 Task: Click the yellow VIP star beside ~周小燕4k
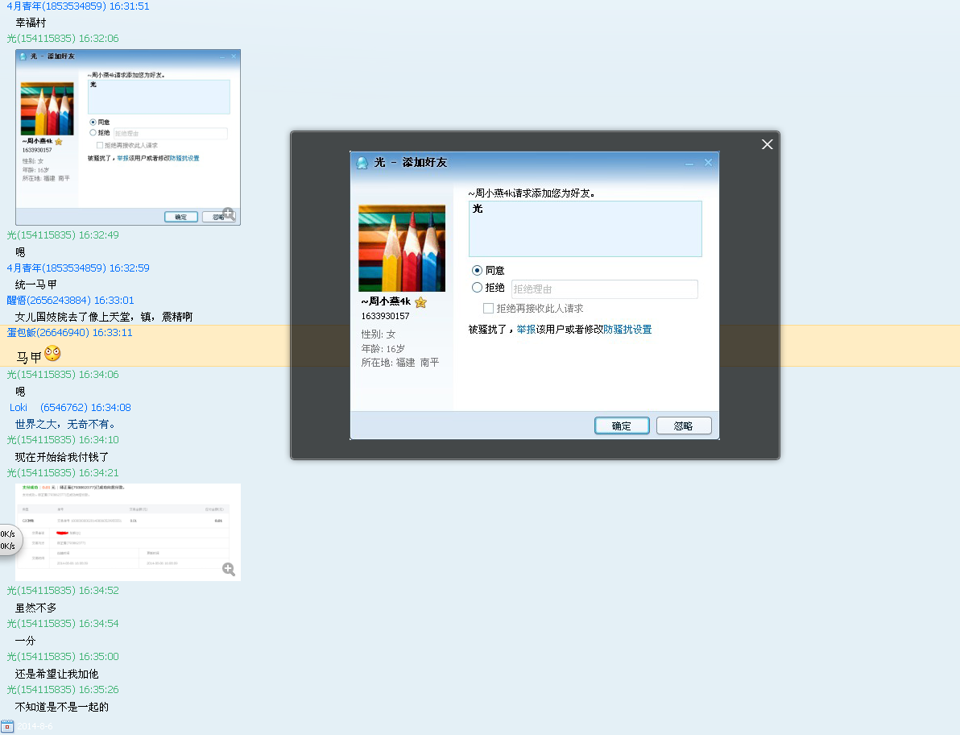(x=420, y=301)
